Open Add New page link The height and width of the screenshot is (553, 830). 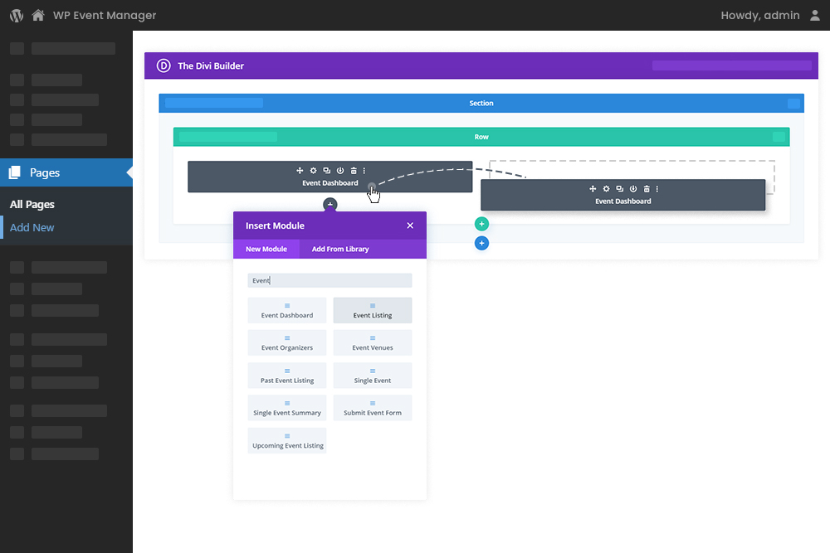32,228
